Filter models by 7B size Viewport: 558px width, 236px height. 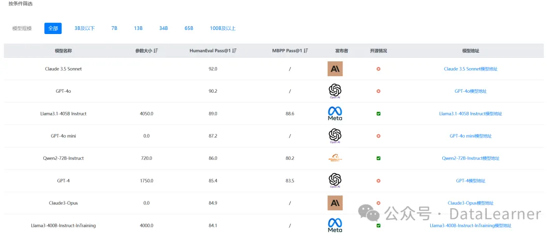tap(114, 28)
